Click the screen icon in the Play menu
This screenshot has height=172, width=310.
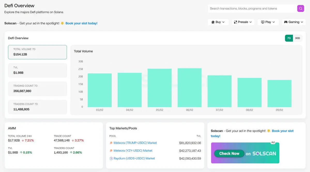263,22
